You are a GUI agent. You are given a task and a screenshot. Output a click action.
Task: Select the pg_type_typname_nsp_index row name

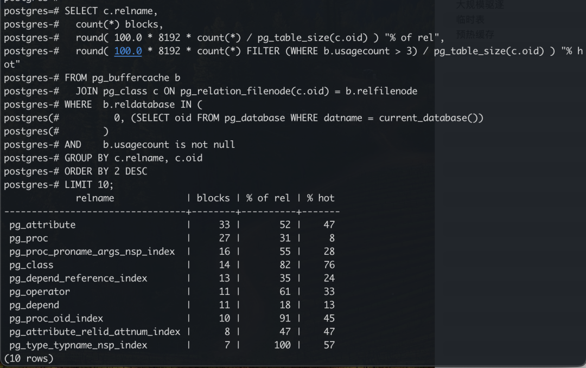pos(78,345)
